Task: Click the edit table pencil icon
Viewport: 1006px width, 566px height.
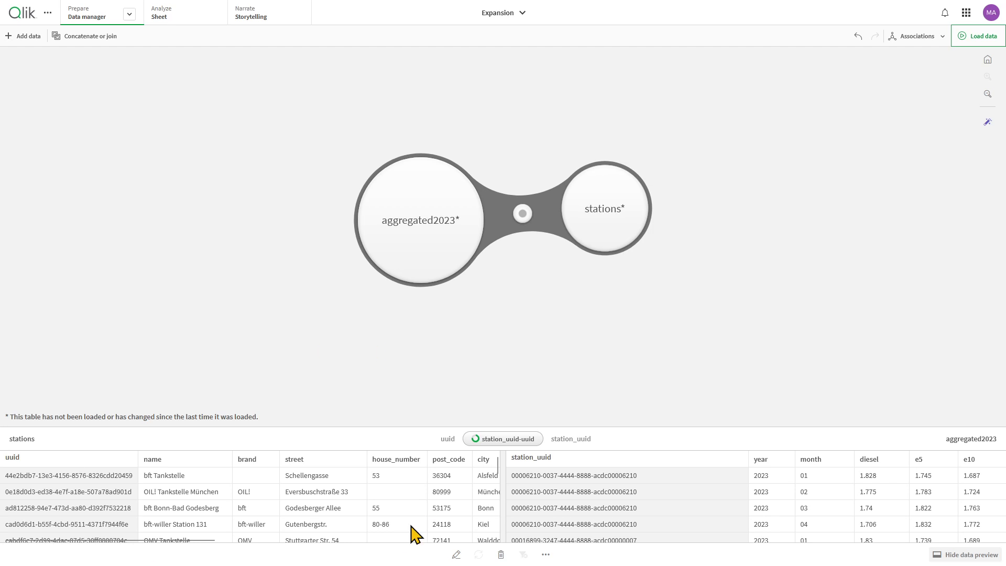Action: [456, 554]
